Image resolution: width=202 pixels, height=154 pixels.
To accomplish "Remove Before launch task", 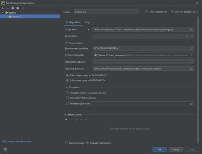I will [x=71, y=119].
